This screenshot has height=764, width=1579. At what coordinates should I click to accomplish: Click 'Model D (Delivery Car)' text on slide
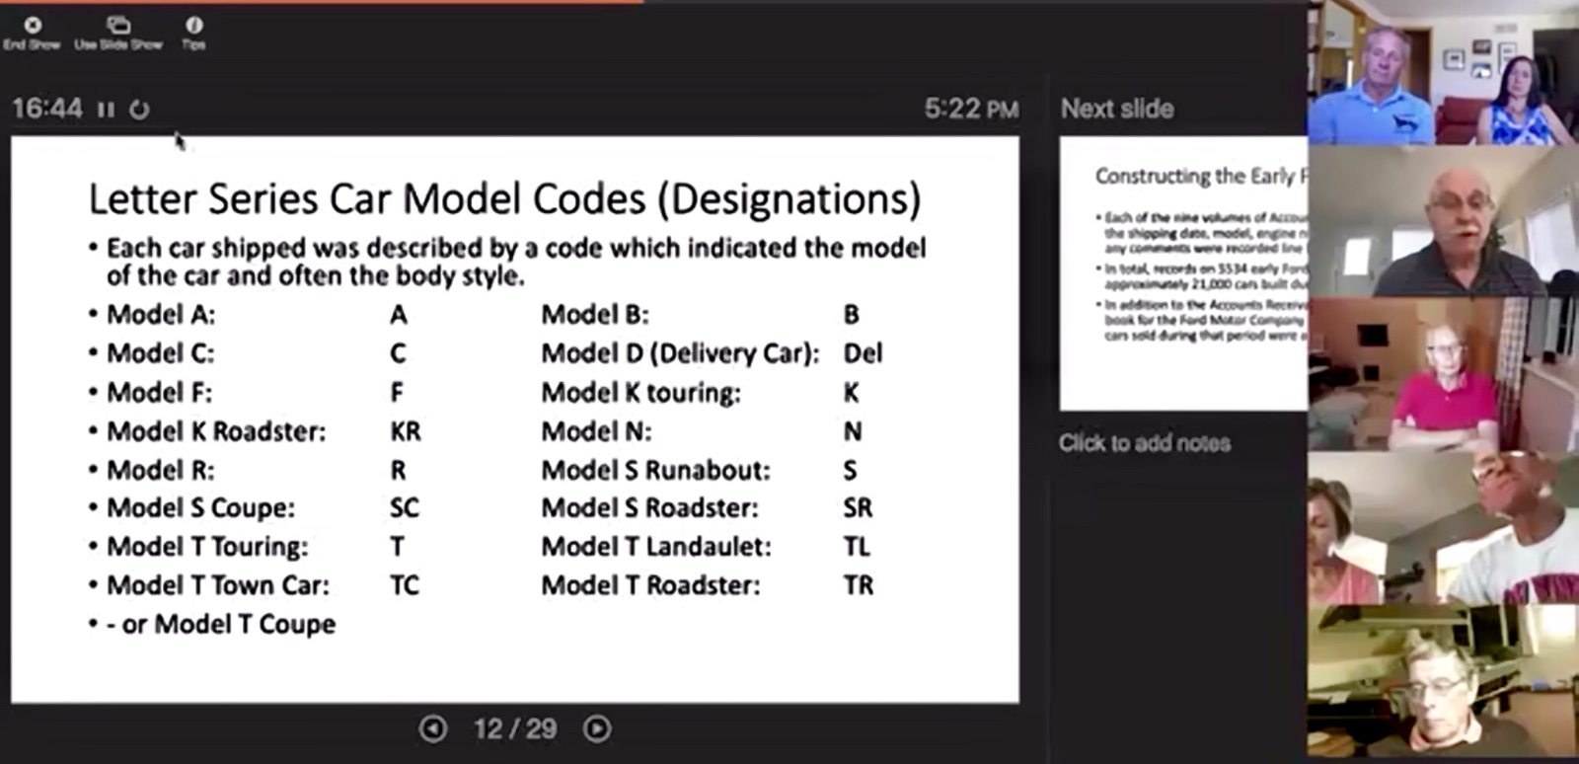(x=679, y=353)
